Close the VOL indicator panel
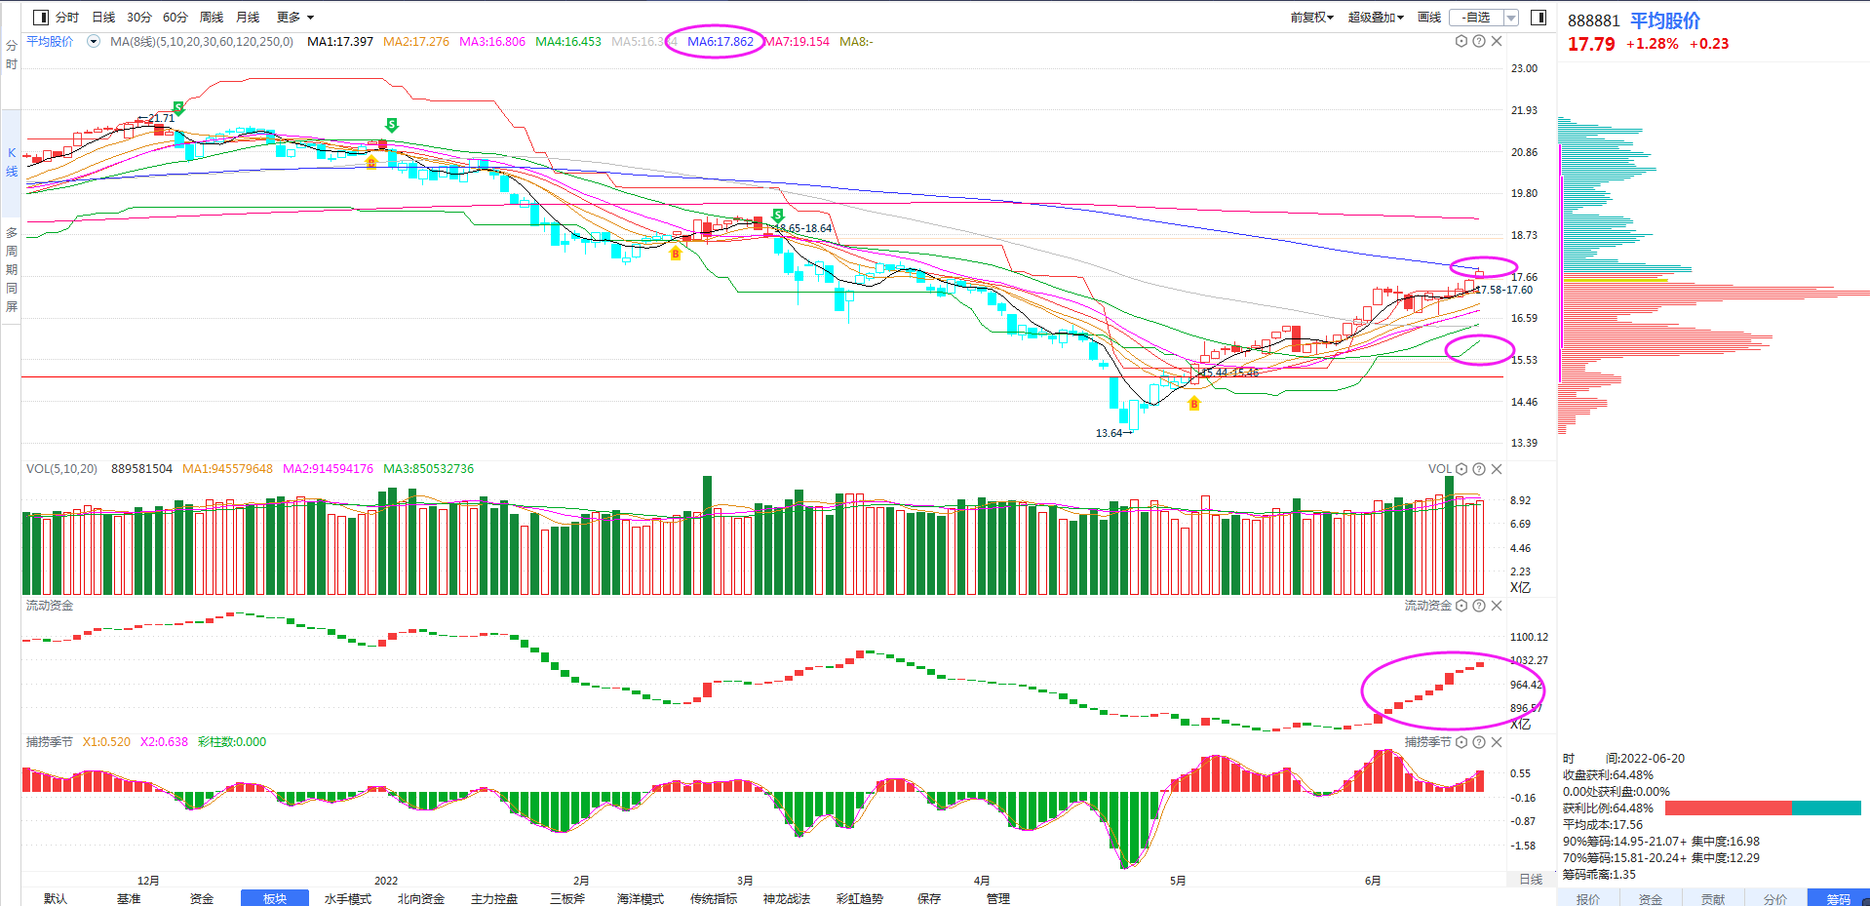 pos(1497,469)
